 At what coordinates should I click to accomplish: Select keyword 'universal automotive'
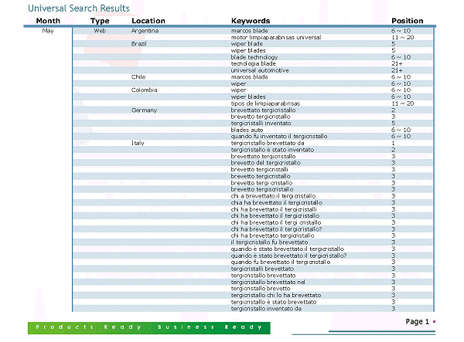(x=260, y=70)
